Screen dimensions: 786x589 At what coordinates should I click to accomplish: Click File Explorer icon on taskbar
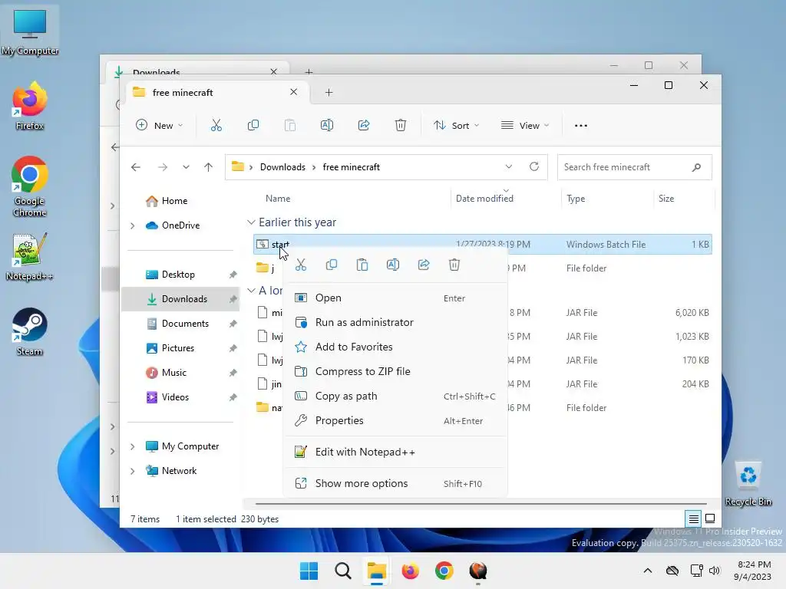[376, 571]
